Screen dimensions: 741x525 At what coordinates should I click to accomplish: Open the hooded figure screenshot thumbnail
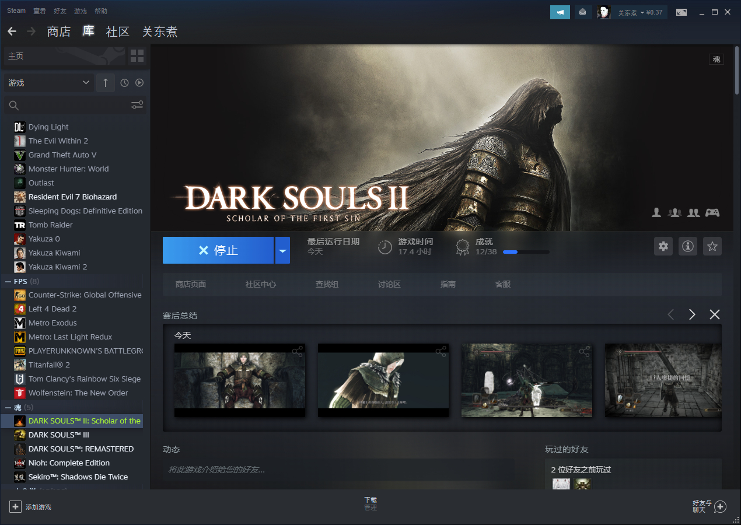coord(383,380)
